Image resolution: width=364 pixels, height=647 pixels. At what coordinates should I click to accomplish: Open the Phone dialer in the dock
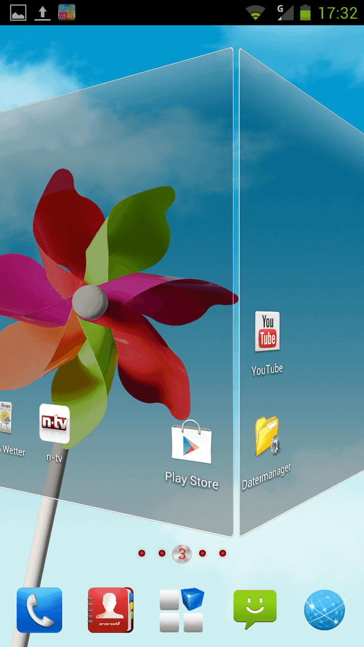coord(39,610)
